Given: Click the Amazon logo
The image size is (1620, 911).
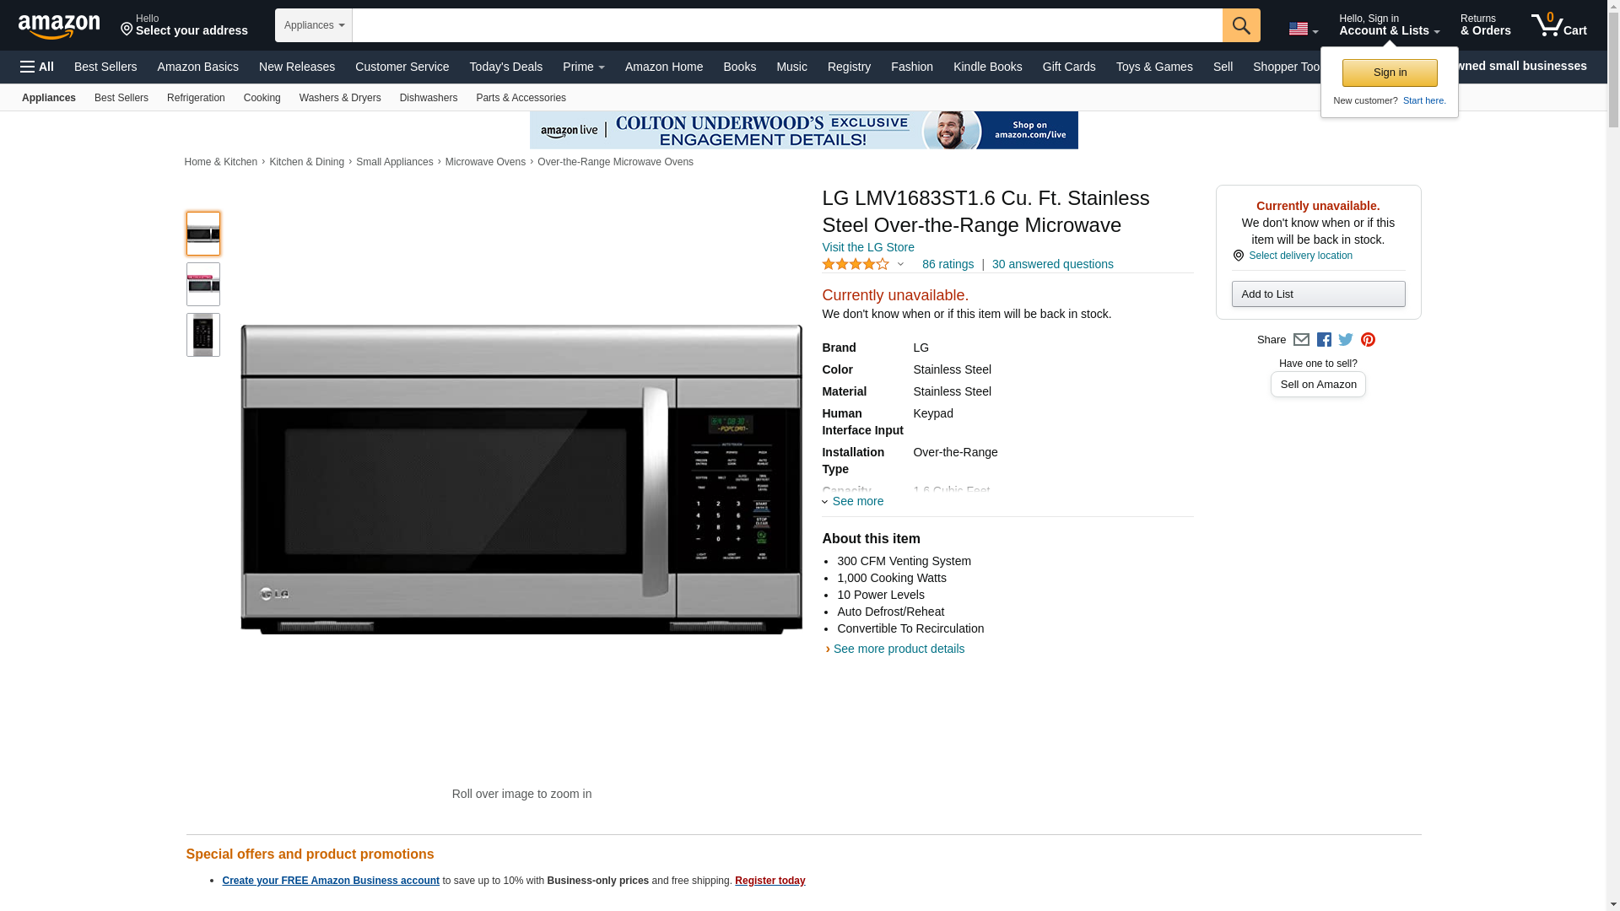Looking at the screenshot, I should [x=59, y=27].
